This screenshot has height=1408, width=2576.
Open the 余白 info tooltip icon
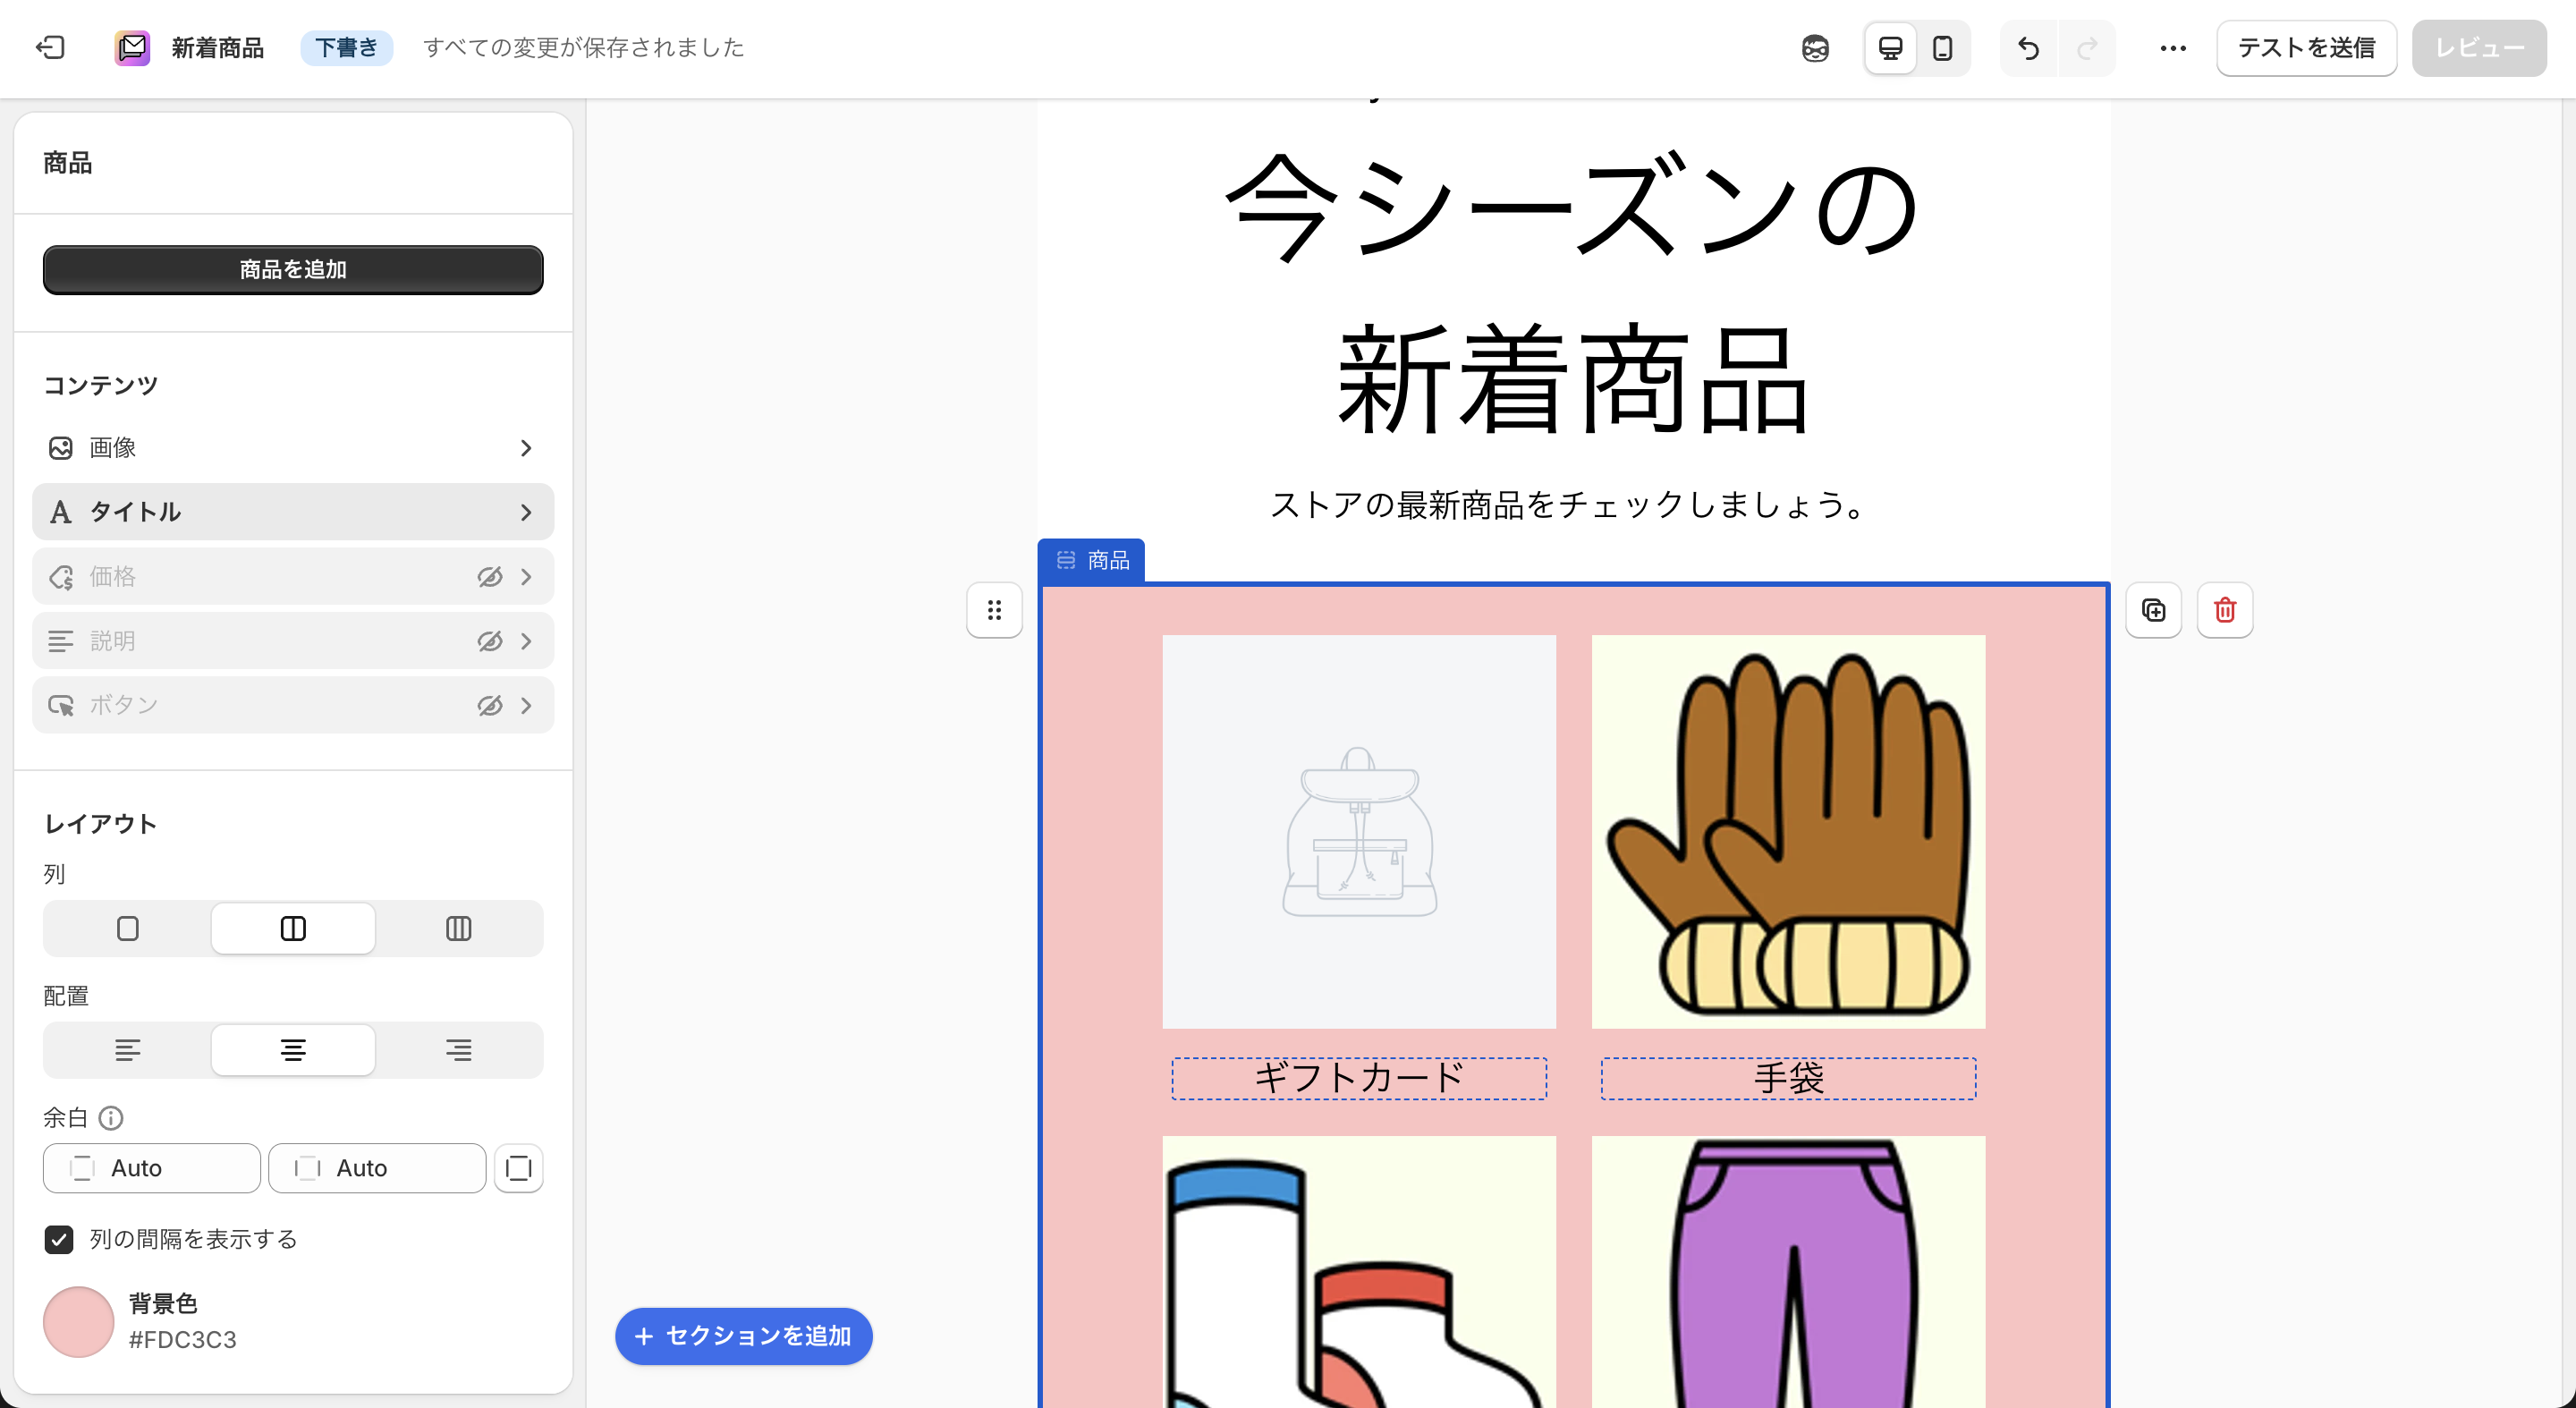[112, 1118]
